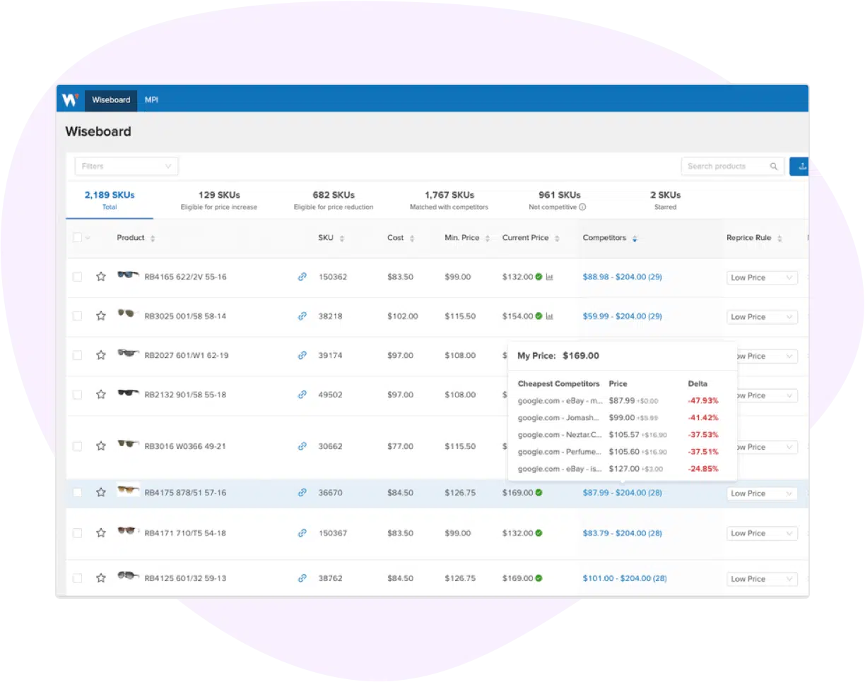
Task: Click competitors link $83.79 - $204.00 (28)
Action: [x=622, y=533]
